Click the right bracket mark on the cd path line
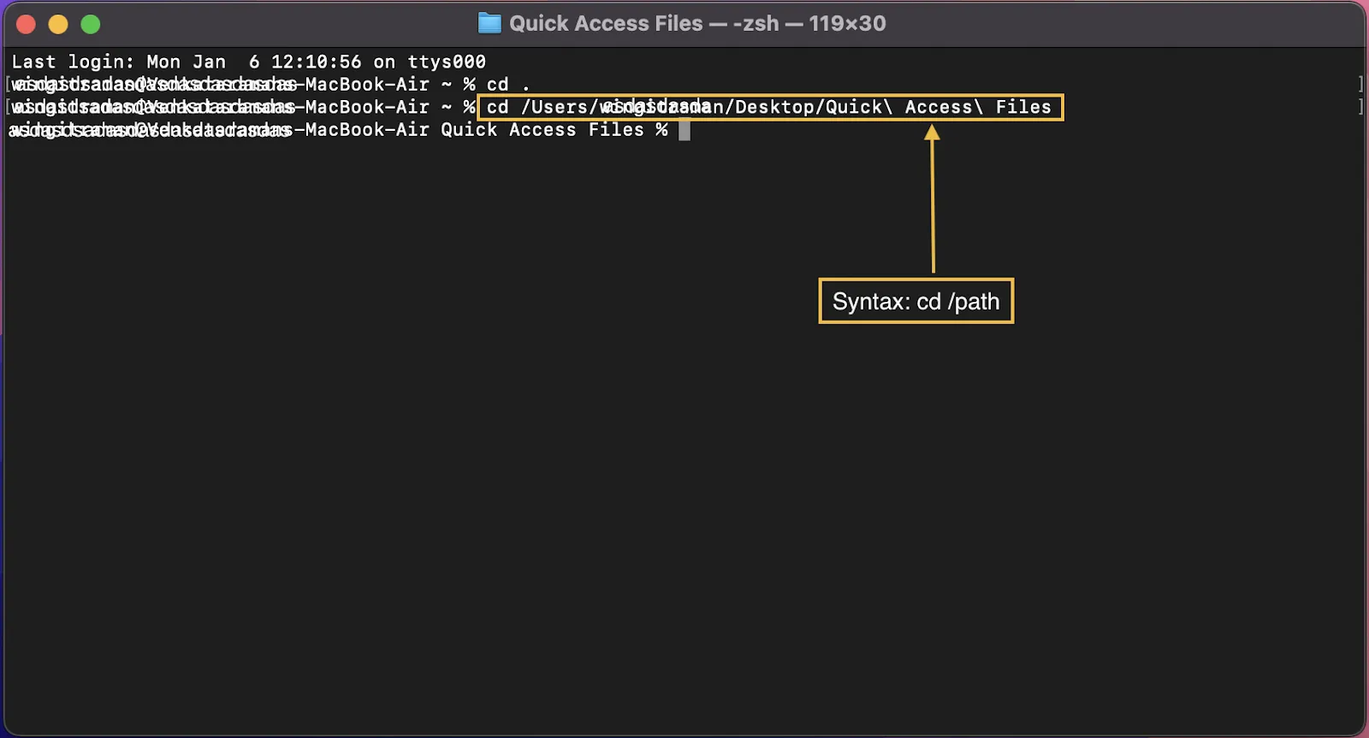Screen dimensions: 1369x738 pos(1360,106)
